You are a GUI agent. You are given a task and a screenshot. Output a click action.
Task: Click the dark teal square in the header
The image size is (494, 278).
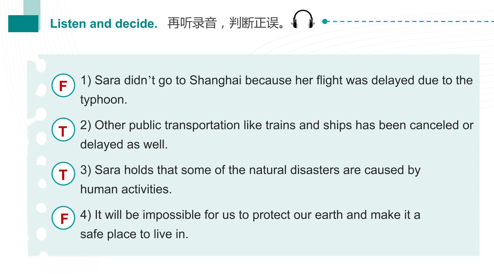(23, 24)
